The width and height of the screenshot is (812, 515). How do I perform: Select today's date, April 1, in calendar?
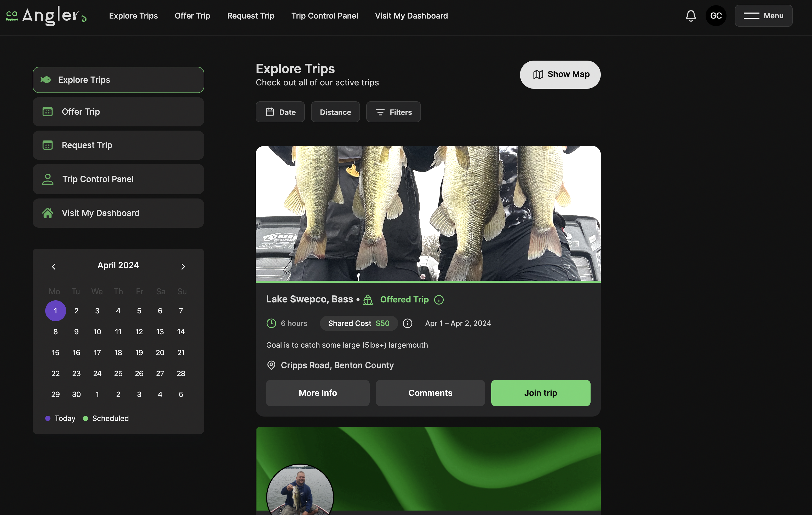[x=56, y=311]
